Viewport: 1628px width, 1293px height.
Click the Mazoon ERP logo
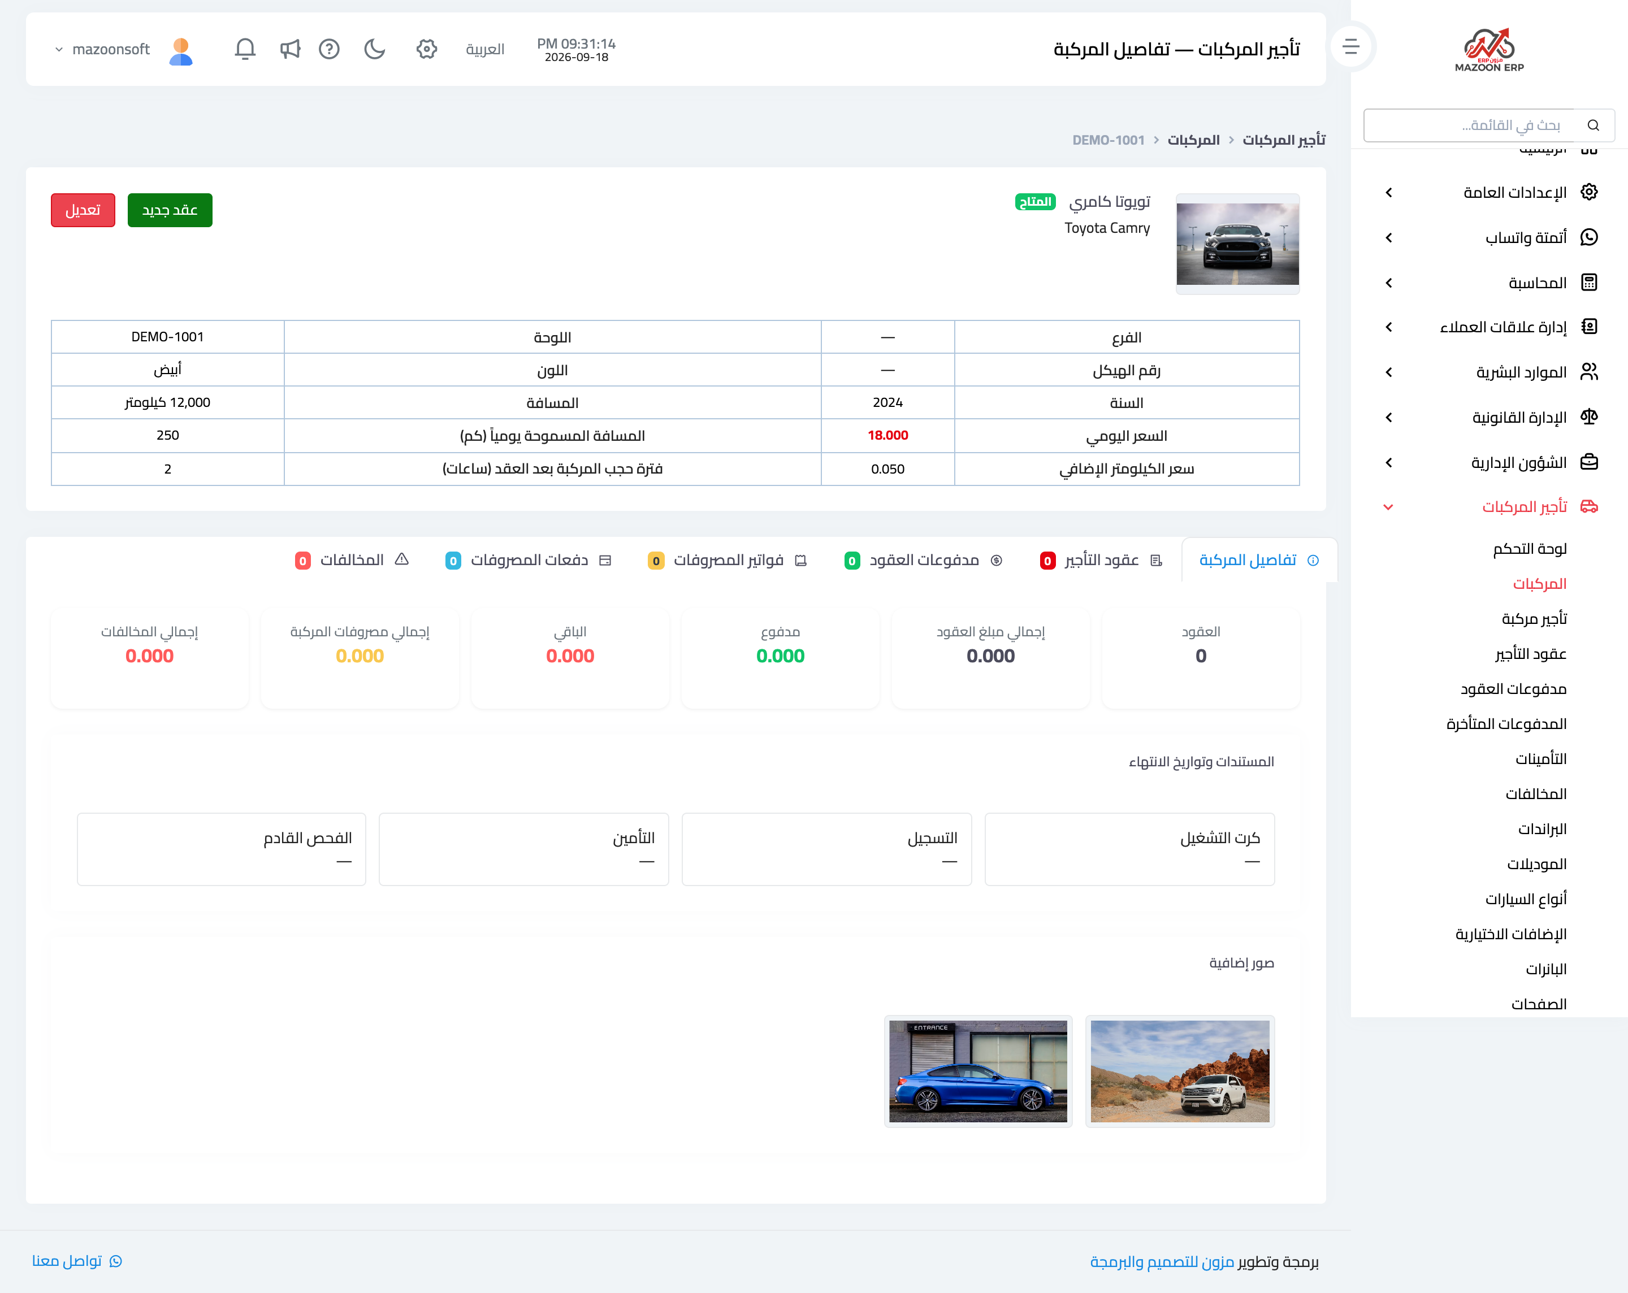1489,50
